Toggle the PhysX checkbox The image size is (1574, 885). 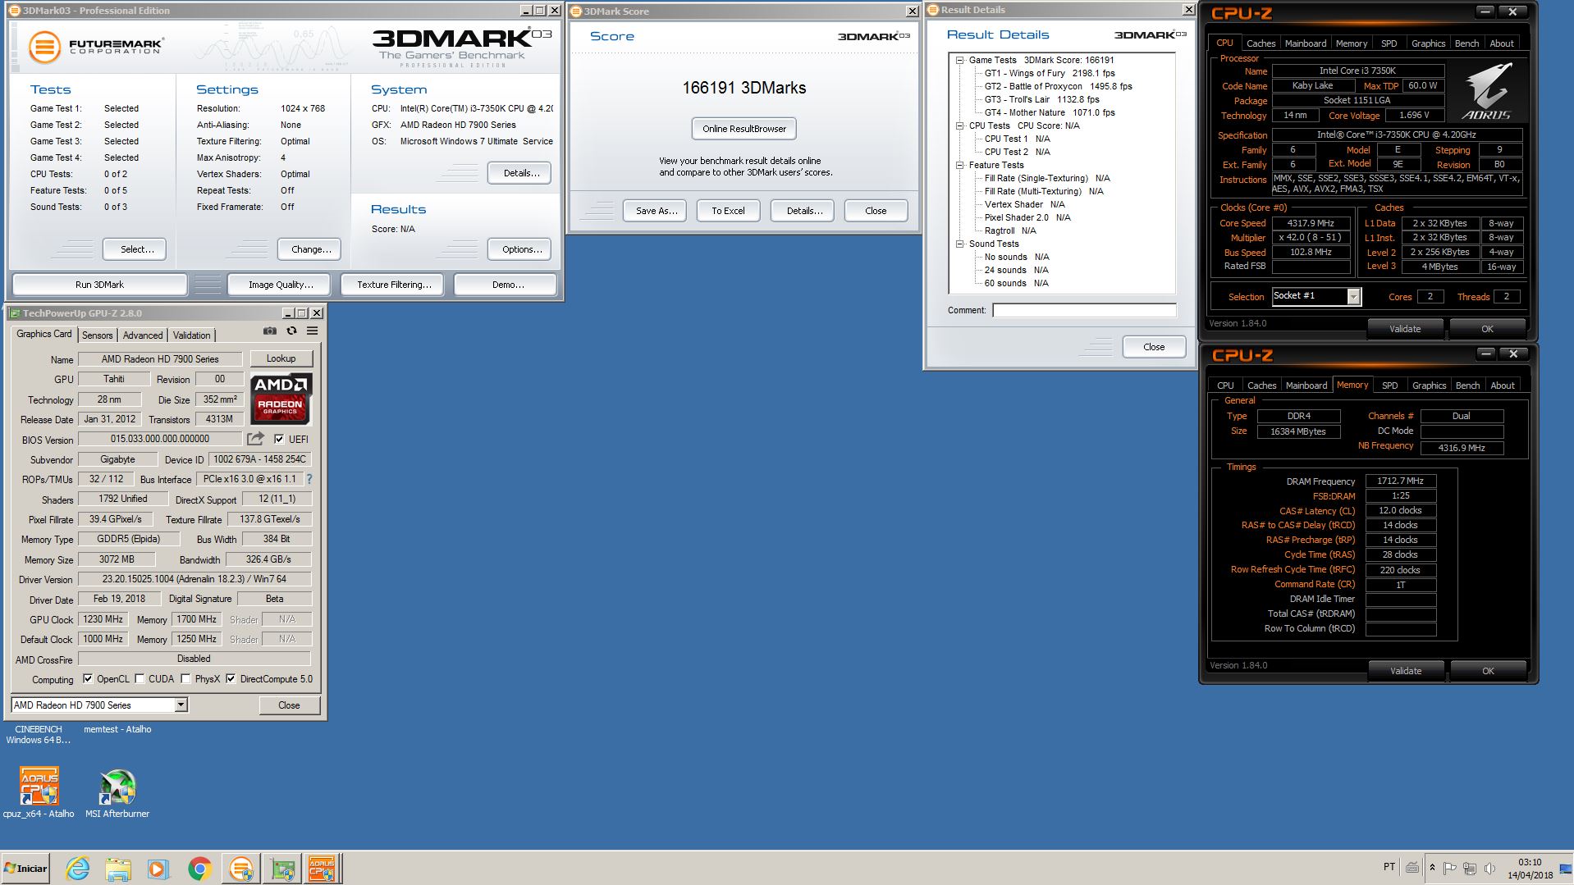(x=186, y=678)
